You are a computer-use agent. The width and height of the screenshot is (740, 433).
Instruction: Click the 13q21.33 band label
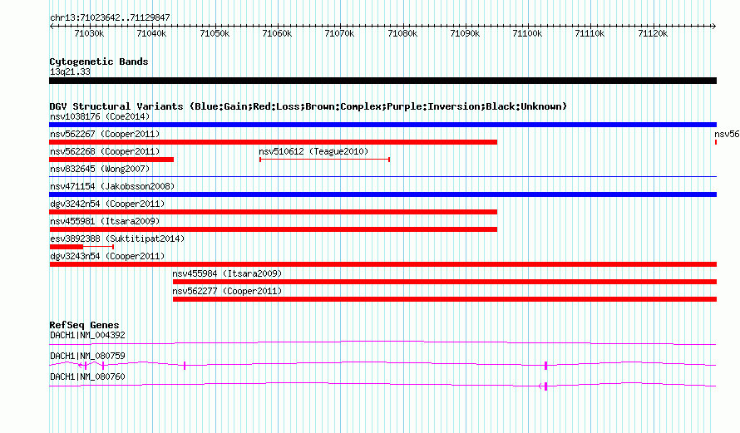[x=70, y=71]
